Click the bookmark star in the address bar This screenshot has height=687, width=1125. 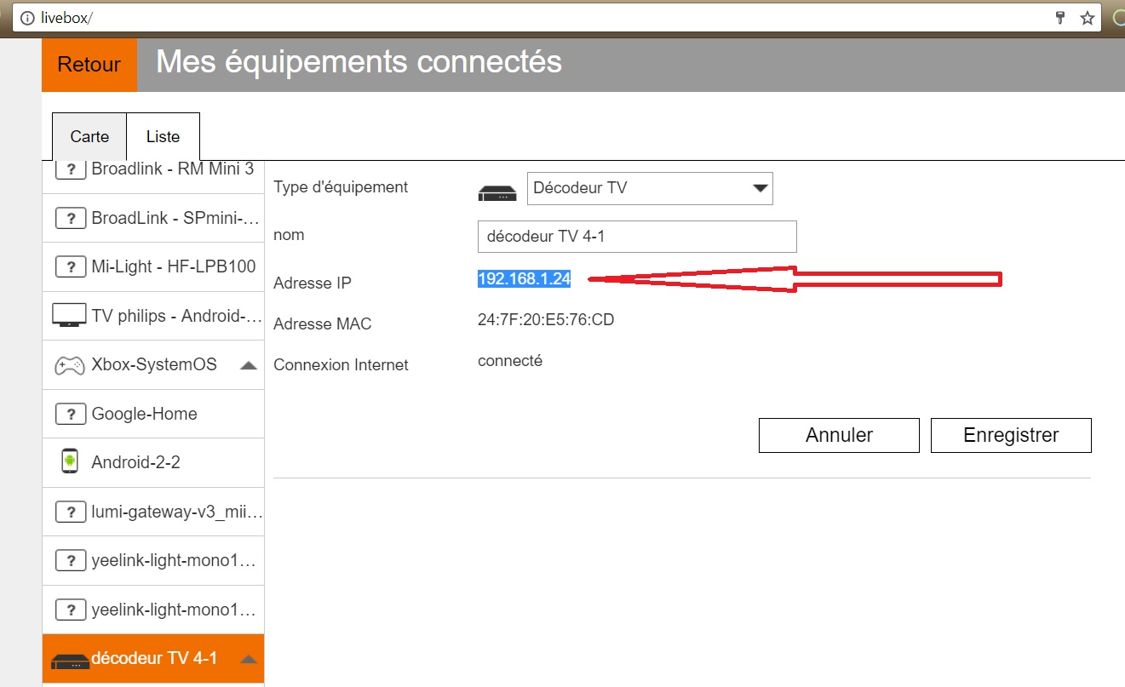(x=1086, y=17)
